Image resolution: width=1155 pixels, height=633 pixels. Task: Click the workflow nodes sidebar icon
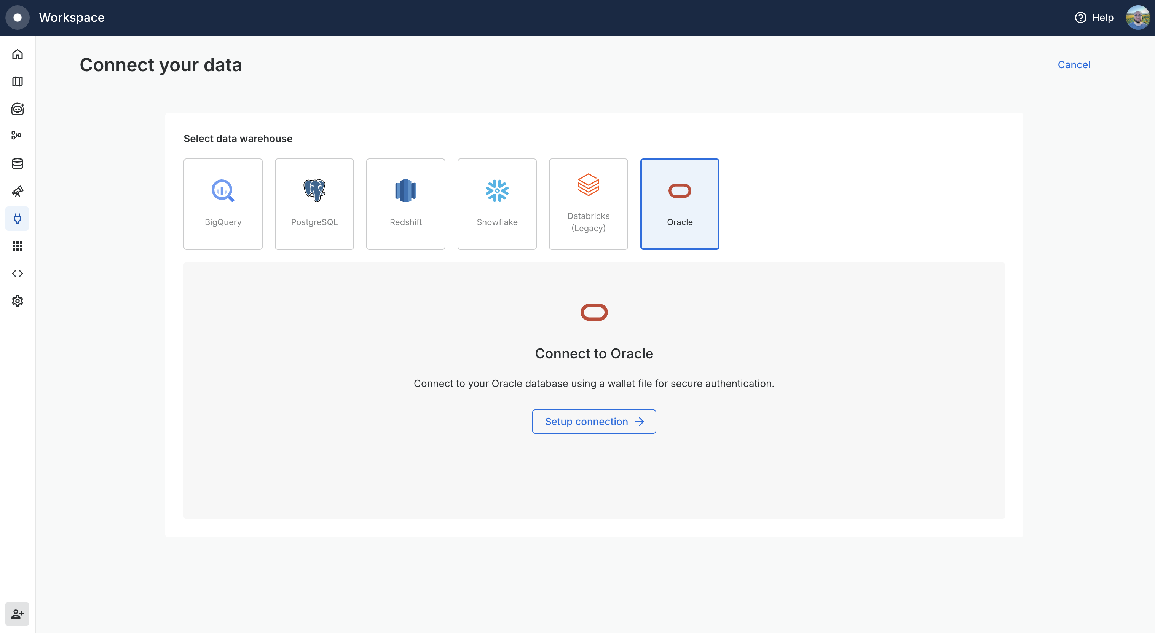17,135
